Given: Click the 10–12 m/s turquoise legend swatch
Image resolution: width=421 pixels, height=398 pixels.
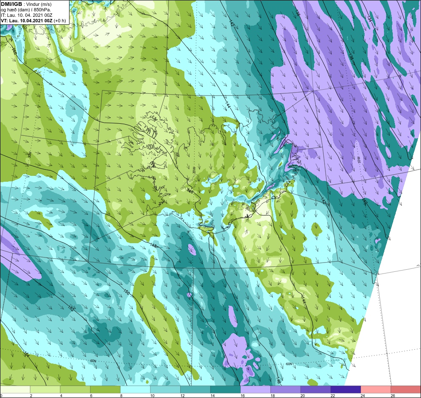Looking at the screenshot, I should pyautogui.click(x=165, y=390).
